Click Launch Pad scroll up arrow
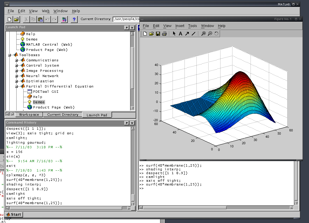The width and height of the screenshot is (309, 223). click(x=132, y=34)
